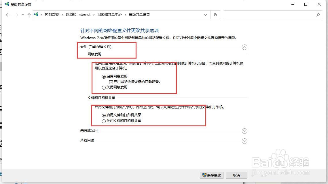The image size is (328, 184).
Task: Click the refresh icon in address bar
Action: [215, 15]
